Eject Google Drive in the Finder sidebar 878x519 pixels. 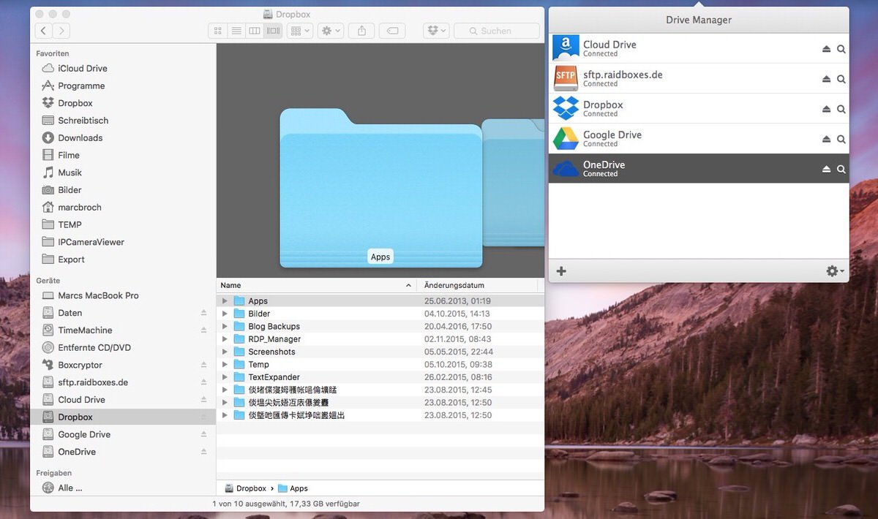[204, 434]
